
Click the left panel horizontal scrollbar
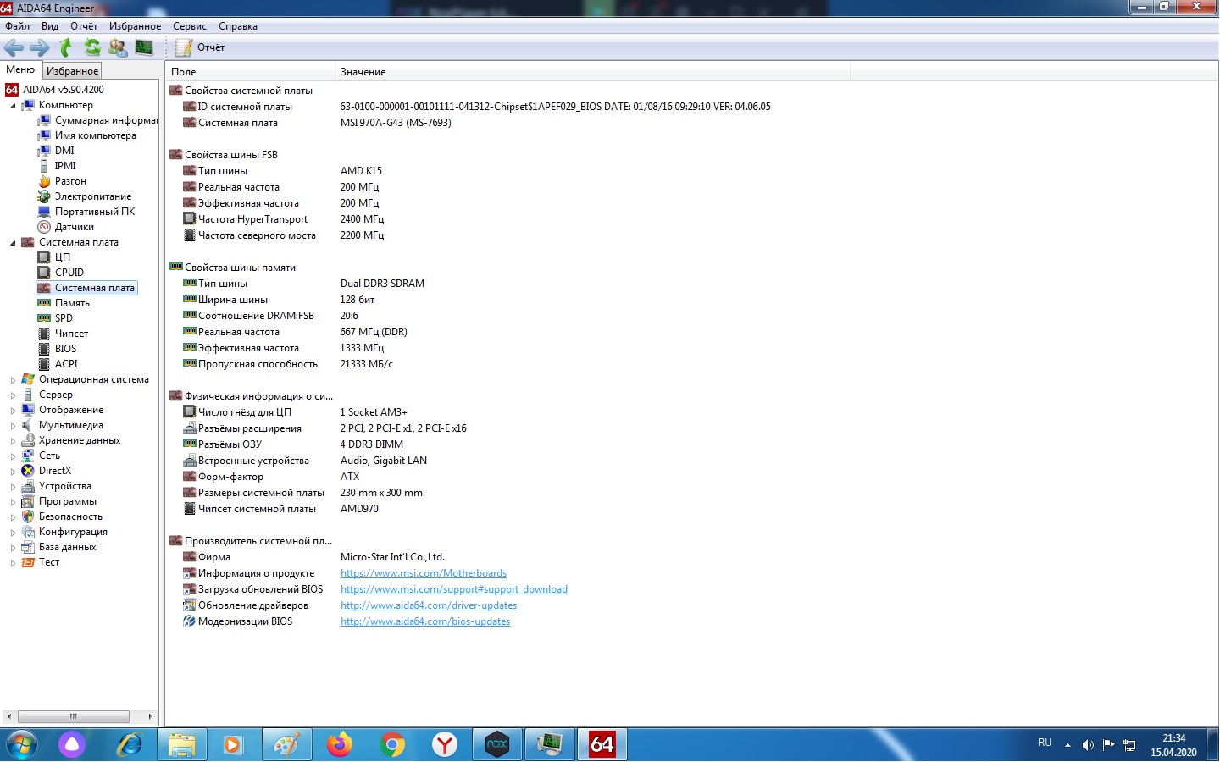74,716
